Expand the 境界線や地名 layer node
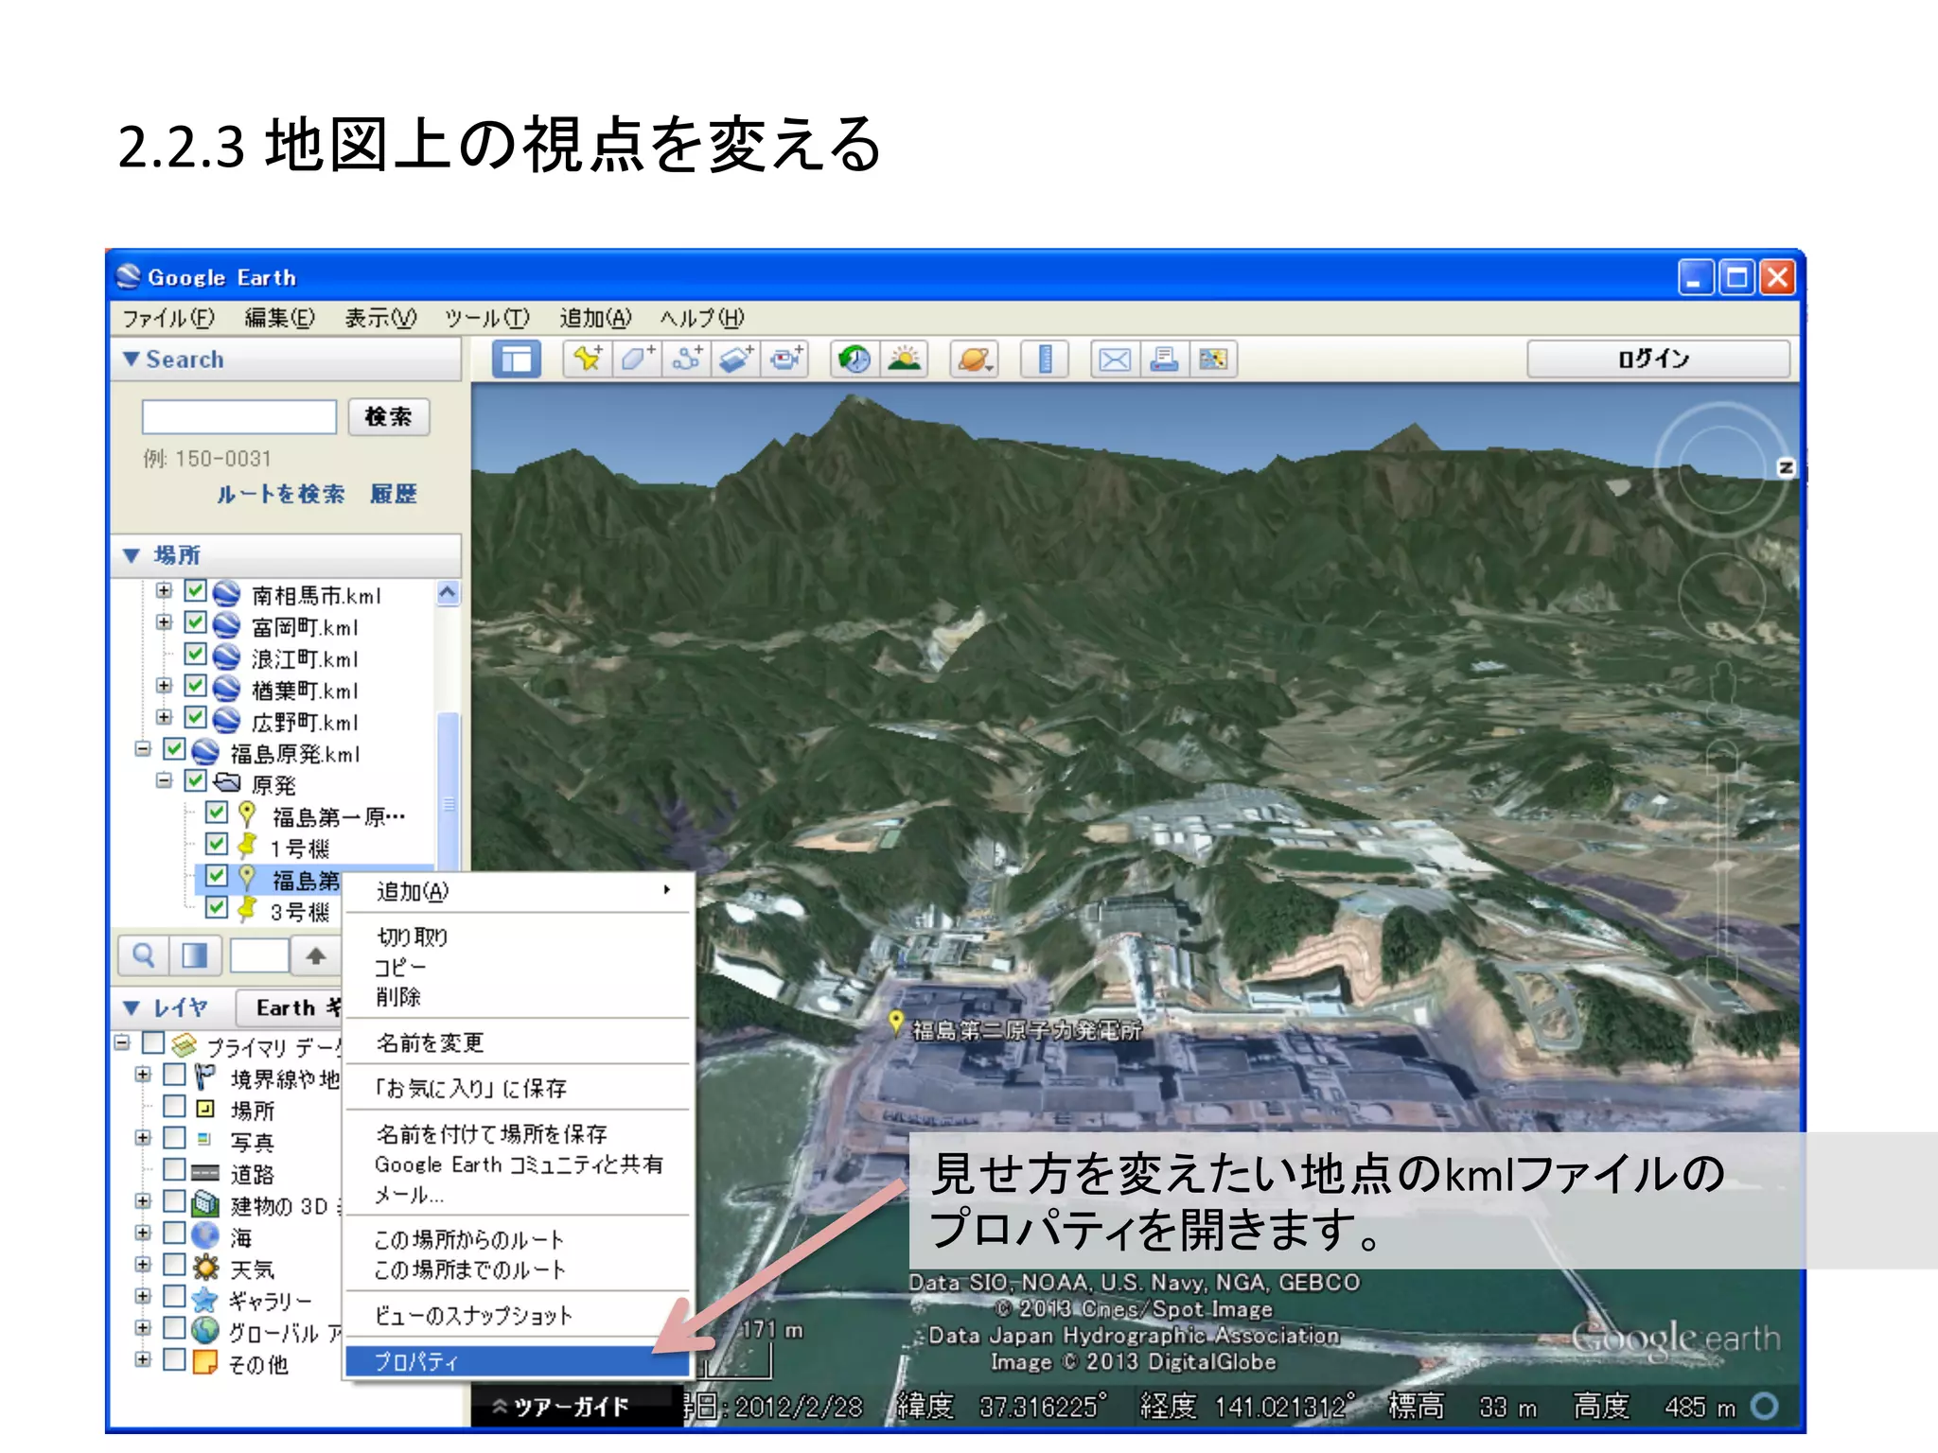Viewport: 1938px width, 1453px height. pos(143,1075)
